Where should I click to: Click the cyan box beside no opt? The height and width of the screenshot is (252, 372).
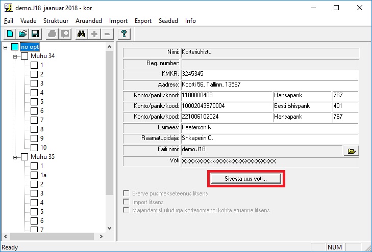tap(15, 47)
